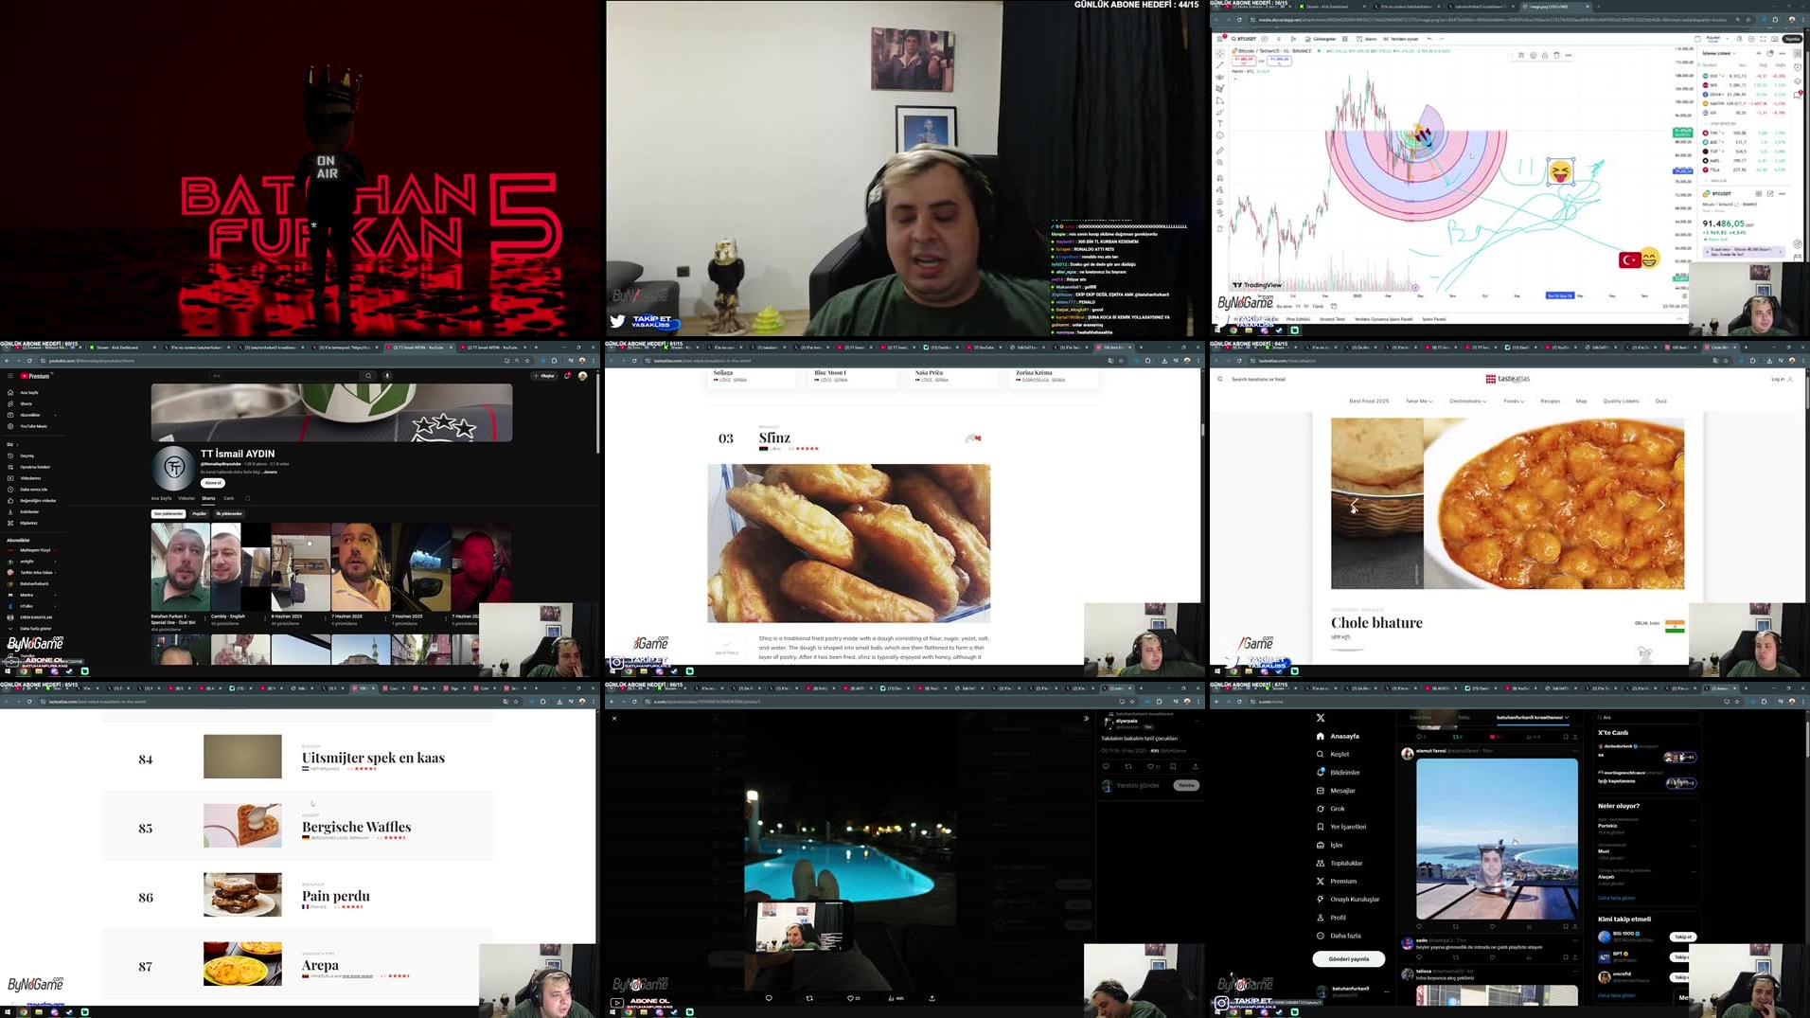
Task: Click the YouTube page vertical scrollbar
Action: [597, 412]
